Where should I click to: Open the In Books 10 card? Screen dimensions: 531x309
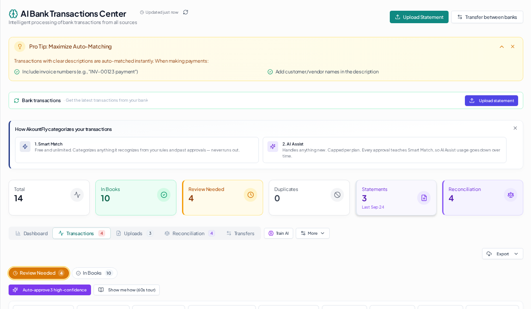point(136,197)
